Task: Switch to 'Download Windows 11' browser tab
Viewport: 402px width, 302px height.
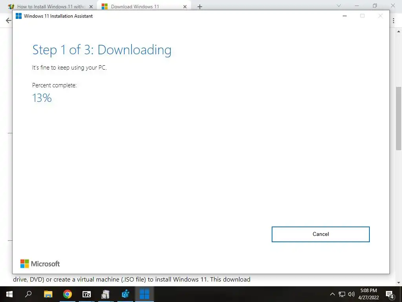Action: click(x=135, y=7)
